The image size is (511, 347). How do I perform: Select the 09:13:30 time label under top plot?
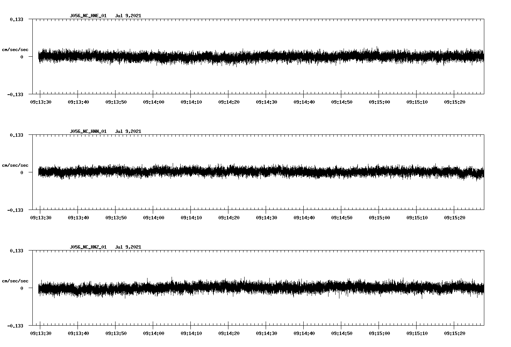point(41,101)
